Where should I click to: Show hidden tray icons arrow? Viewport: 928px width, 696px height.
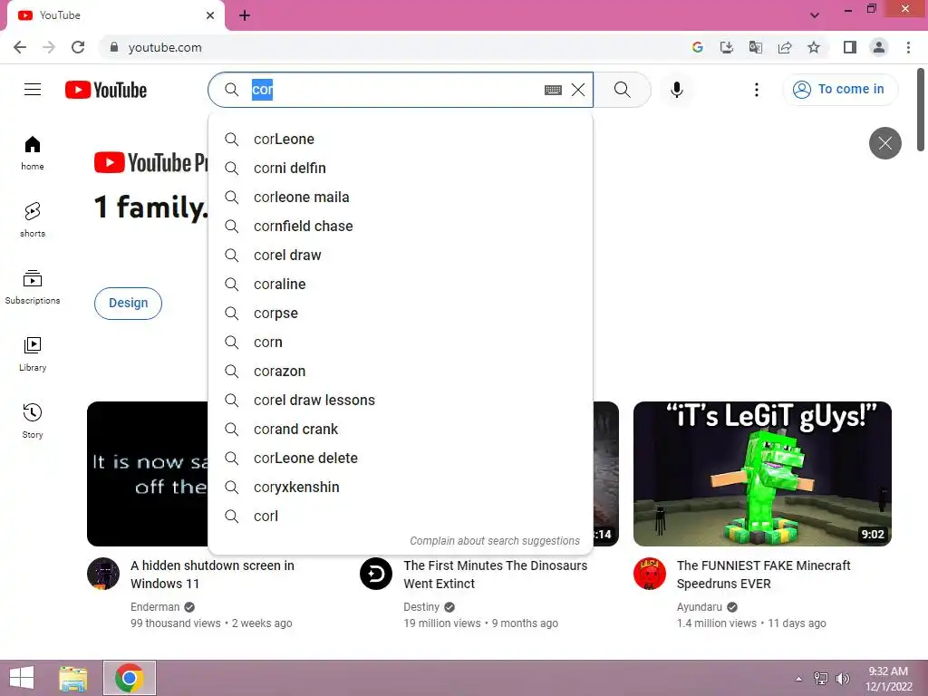pyautogui.click(x=799, y=679)
